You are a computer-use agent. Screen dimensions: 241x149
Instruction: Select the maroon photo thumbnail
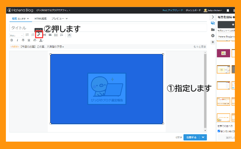point(223,53)
